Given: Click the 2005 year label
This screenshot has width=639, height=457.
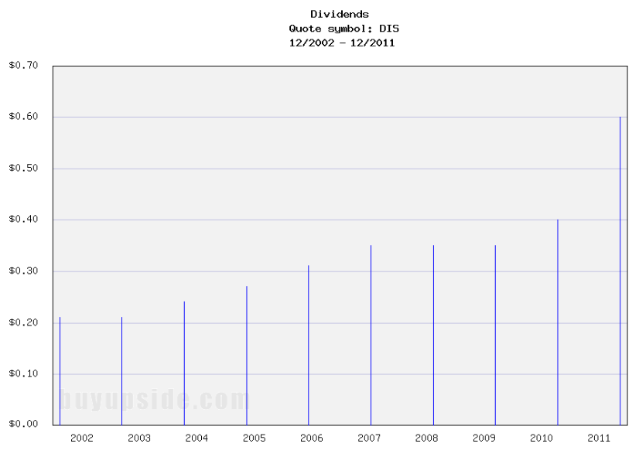Looking at the screenshot, I should pos(255,438).
